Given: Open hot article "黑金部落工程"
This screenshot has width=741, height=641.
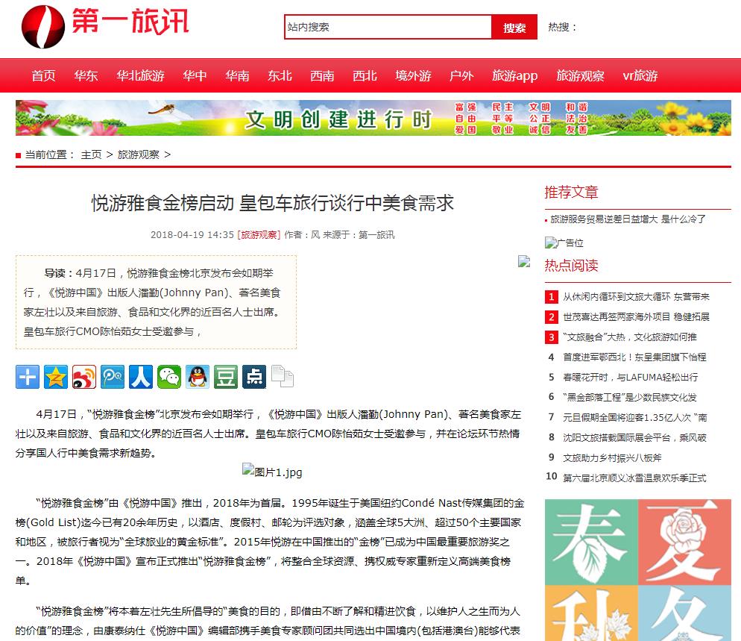Looking at the screenshot, I should [x=630, y=398].
